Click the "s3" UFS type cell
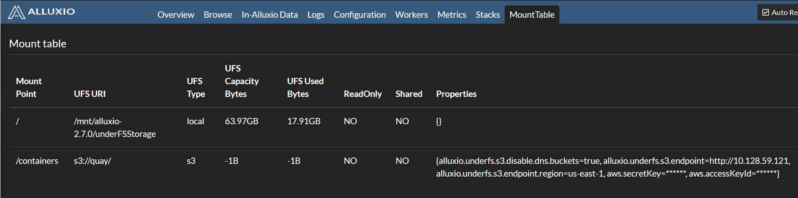798x198 pixels. pos(191,161)
